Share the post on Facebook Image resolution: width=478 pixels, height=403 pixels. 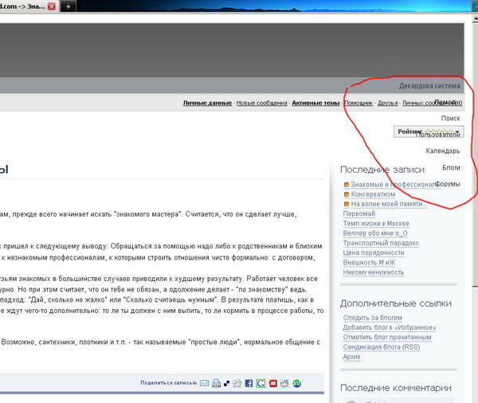pos(249,383)
